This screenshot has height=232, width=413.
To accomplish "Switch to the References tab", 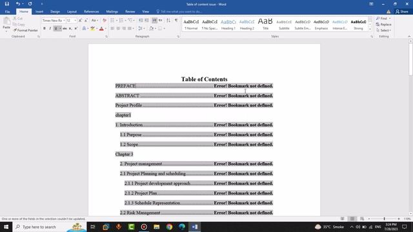I will (x=92, y=12).
